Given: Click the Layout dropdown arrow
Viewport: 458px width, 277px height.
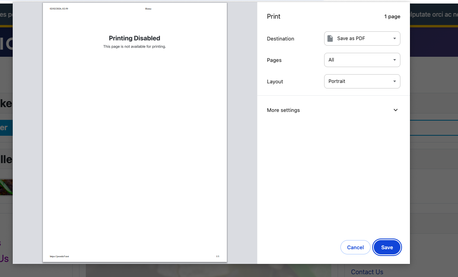Looking at the screenshot, I should 394,81.
